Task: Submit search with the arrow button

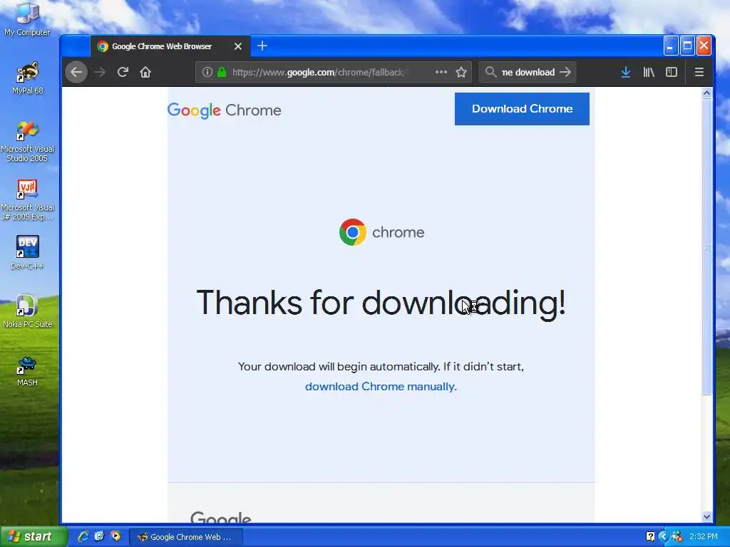Action: pyautogui.click(x=565, y=72)
